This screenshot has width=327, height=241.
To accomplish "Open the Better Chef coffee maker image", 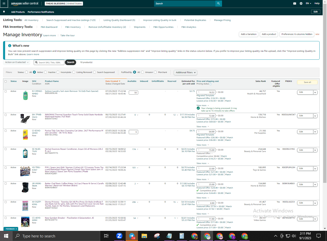I will tap(25, 187).
